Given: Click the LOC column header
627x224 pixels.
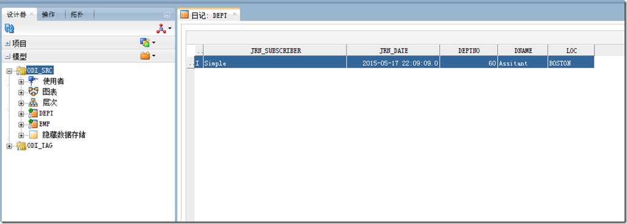Looking at the screenshot, I should pos(571,51).
